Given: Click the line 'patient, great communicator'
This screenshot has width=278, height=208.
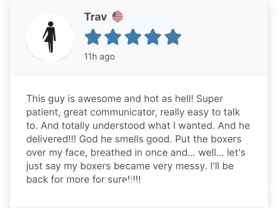Looking at the screenshot, I should (x=133, y=112).
